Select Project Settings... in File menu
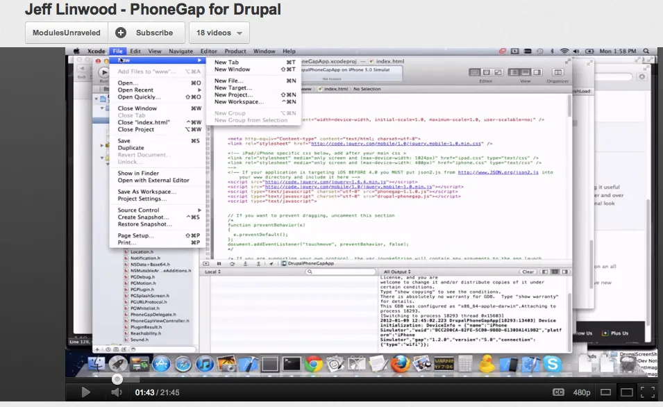663x407 pixels. (158, 199)
